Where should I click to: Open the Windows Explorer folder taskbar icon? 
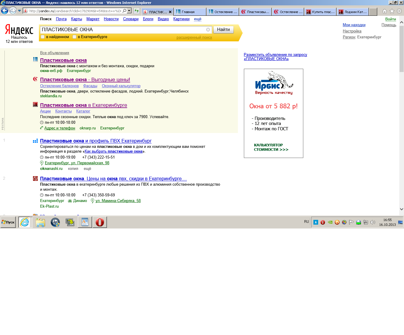[x=40, y=222]
